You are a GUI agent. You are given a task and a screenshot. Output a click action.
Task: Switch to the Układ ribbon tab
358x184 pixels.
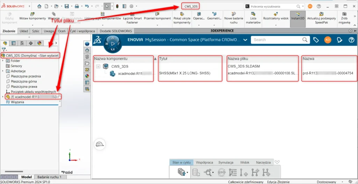tap(24, 31)
